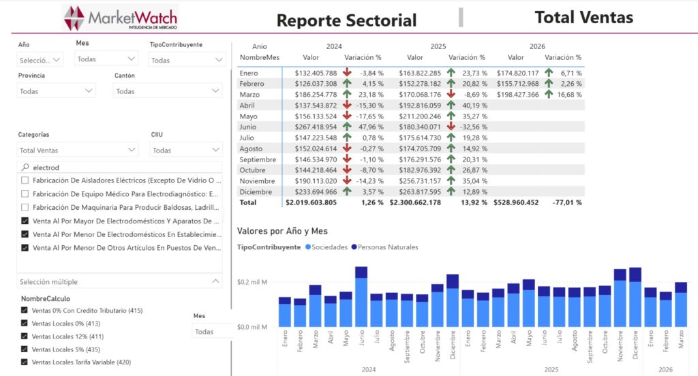Viewport: 698px width, 376px height.
Task: Click the -77,01 % total variation
Action: coord(567,202)
